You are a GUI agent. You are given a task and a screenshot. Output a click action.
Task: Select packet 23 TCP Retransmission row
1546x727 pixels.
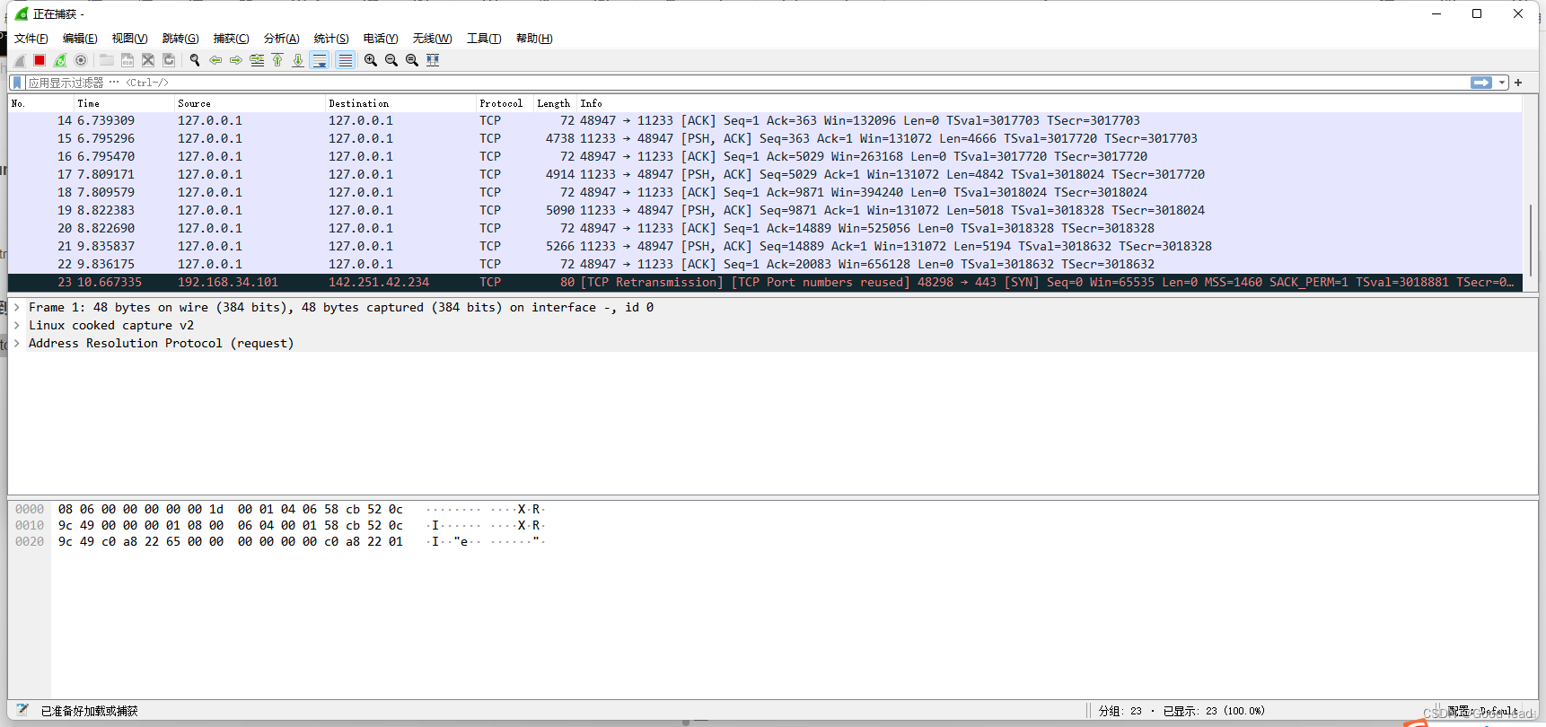coord(765,282)
